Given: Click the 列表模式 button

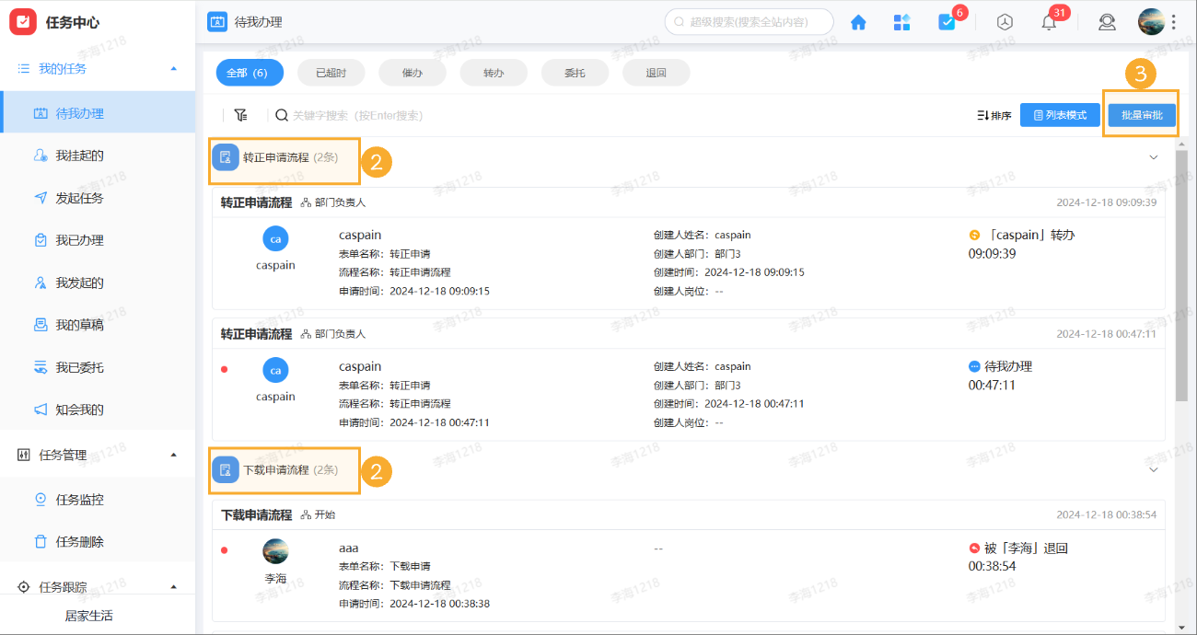Looking at the screenshot, I should (1060, 114).
